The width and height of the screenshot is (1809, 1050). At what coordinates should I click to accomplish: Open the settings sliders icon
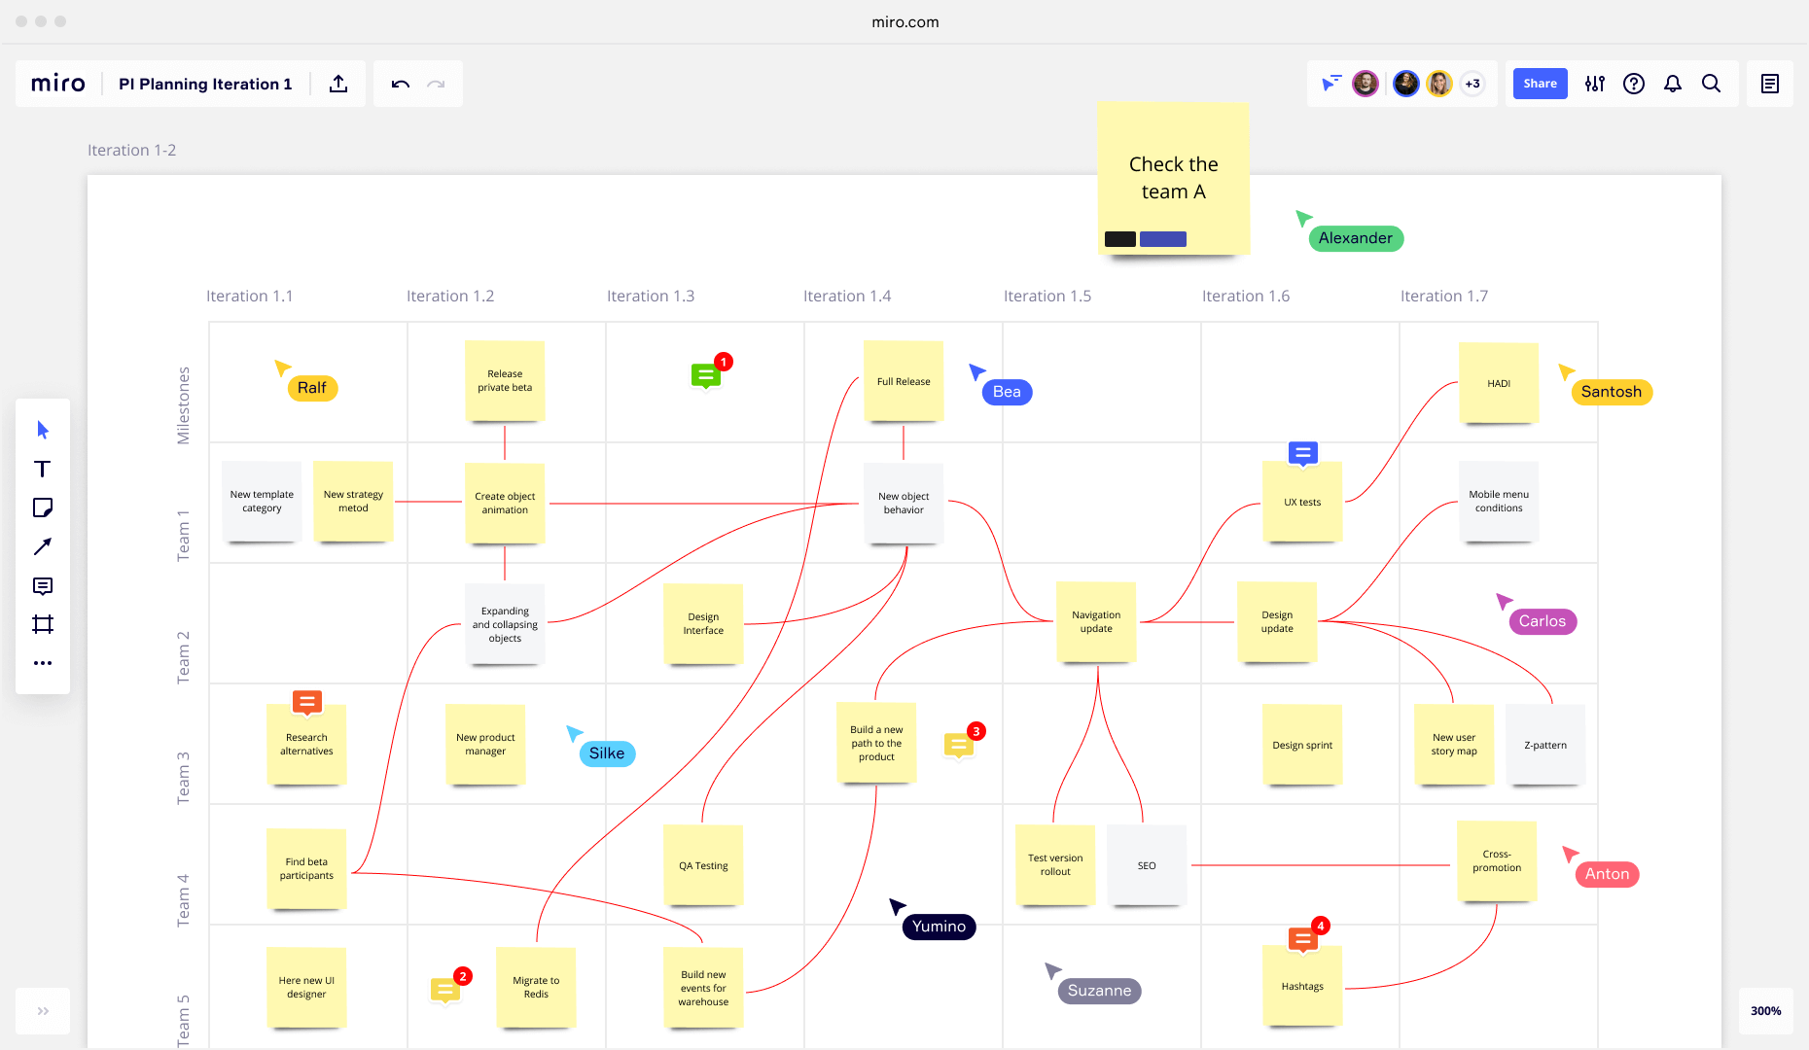pyautogui.click(x=1595, y=84)
